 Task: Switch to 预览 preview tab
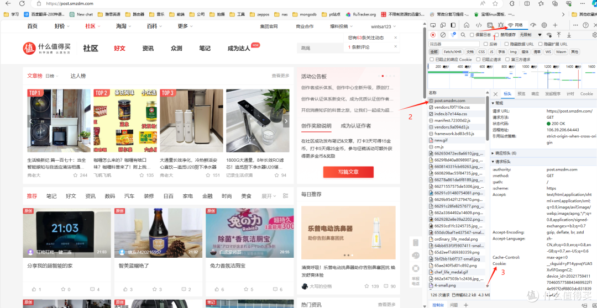[521, 93]
